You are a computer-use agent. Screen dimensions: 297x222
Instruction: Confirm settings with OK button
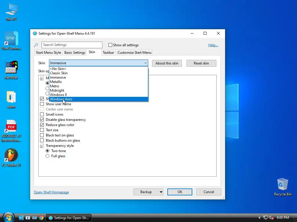[x=180, y=192]
